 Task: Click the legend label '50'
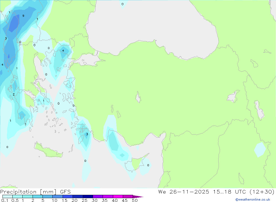[x=135, y=200]
